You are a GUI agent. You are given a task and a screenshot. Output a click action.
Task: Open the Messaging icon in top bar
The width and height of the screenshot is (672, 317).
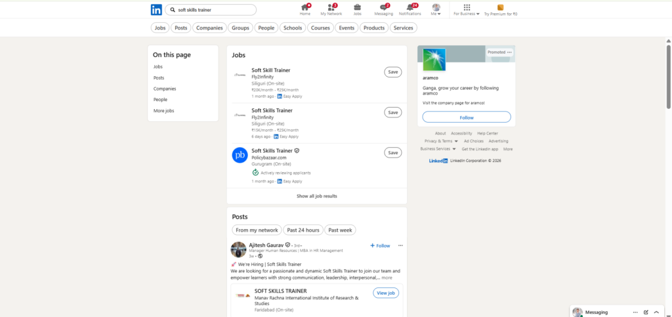click(x=383, y=7)
